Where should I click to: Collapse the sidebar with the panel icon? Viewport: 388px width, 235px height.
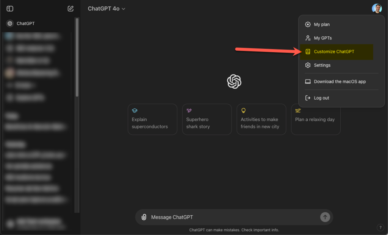pyautogui.click(x=10, y=9)
